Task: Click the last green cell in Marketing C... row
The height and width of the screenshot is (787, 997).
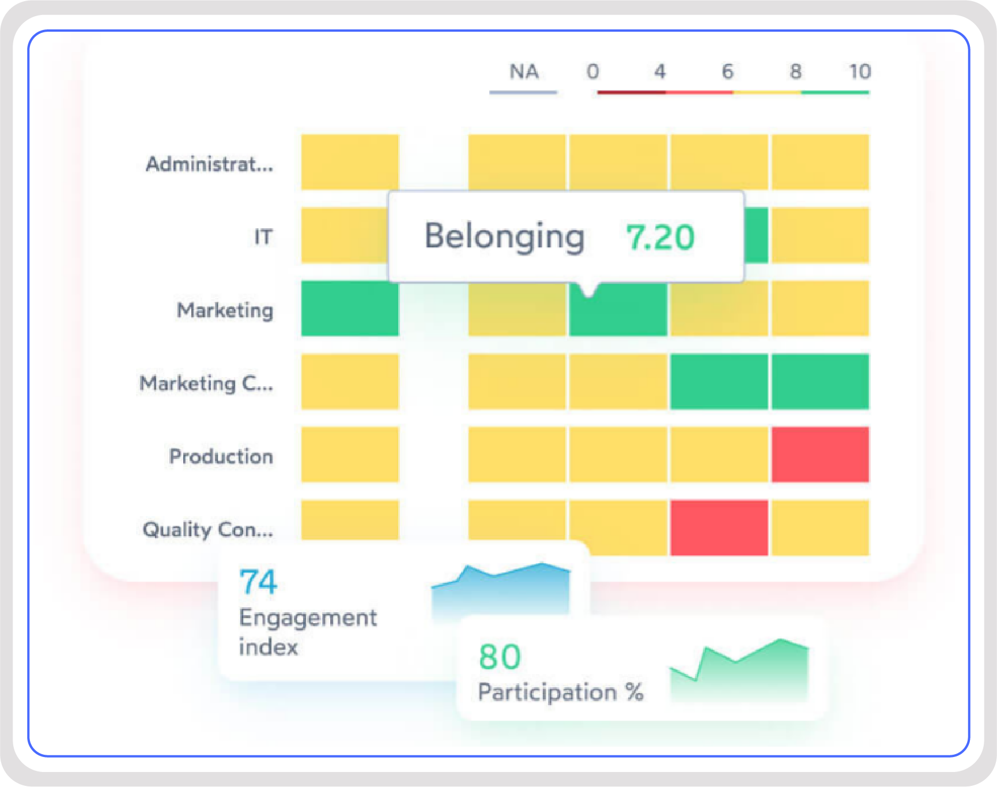Action: click(x=819, y=381)
